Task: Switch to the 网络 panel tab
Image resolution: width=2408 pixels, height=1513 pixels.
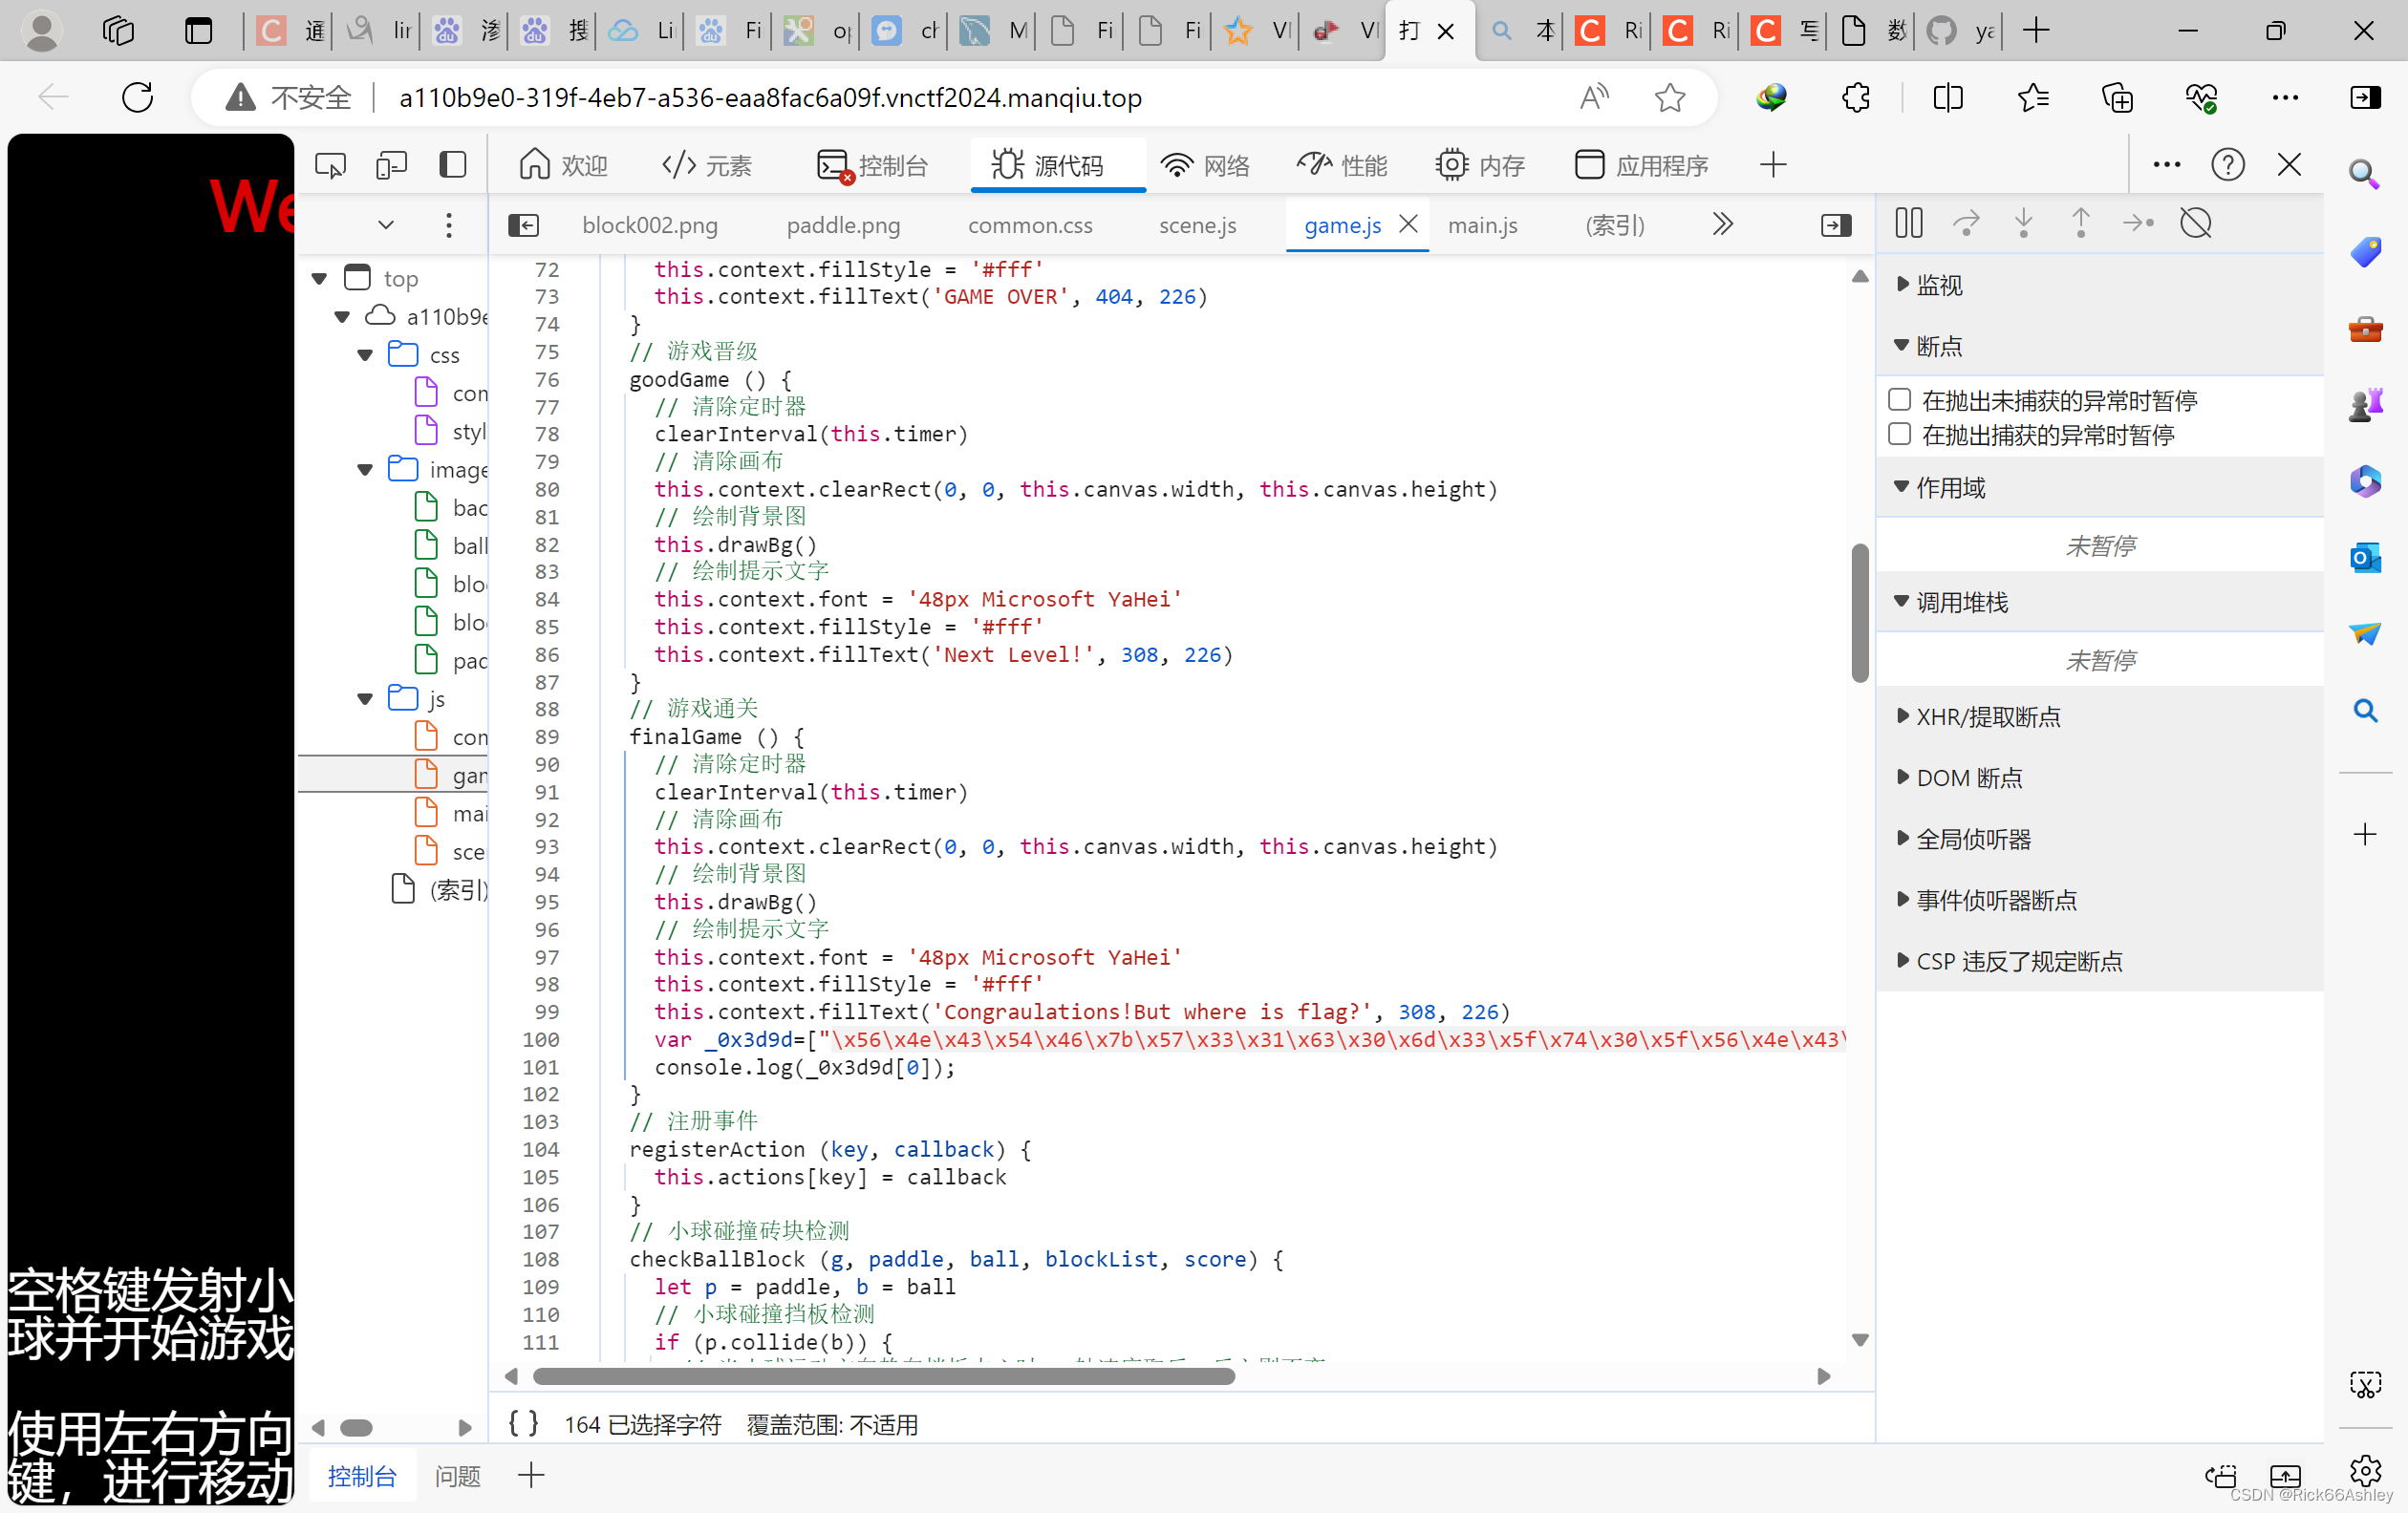Action: (1206, 165)
